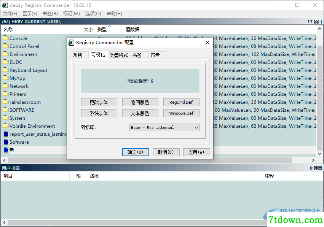Image resolution: width=324 pixels, height=227 pixels.
Task: Click the MyApp folder icon
Action: point(6,78)
